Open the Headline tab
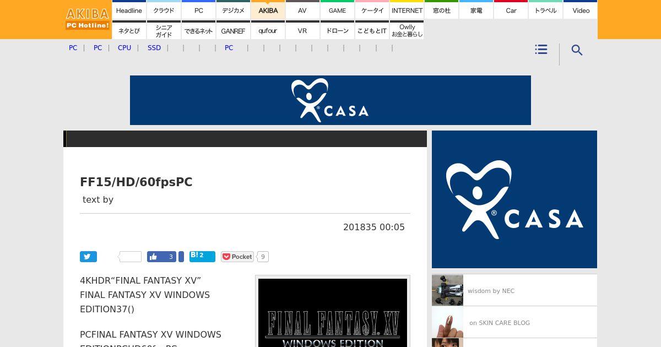Viewport: 661px width, 347px height. [x=129, y=10]
